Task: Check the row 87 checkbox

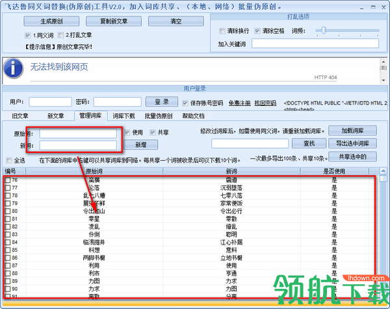Action: (x=8, y=265)
